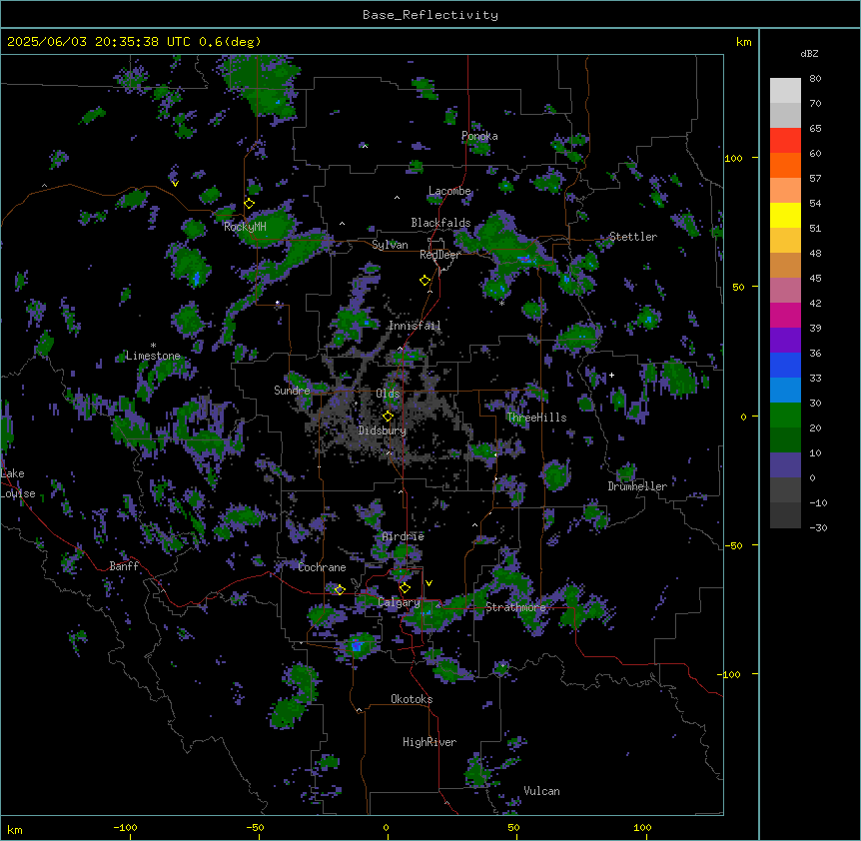Image resolution: width=861 pixels, height=841 pixels.
Task: Select the slate-blue swatch above 0 dBZ
Action: (x=785, y=465)
